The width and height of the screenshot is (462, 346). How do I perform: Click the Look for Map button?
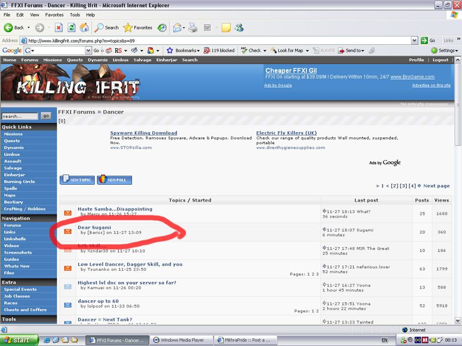(x=287, y=51)
